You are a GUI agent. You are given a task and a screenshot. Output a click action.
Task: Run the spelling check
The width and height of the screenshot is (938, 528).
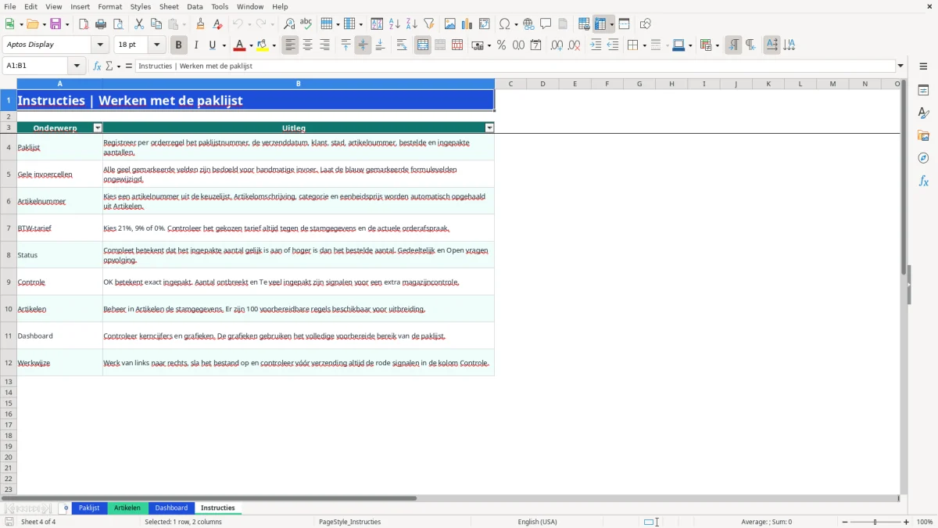[x=306, y=24]
